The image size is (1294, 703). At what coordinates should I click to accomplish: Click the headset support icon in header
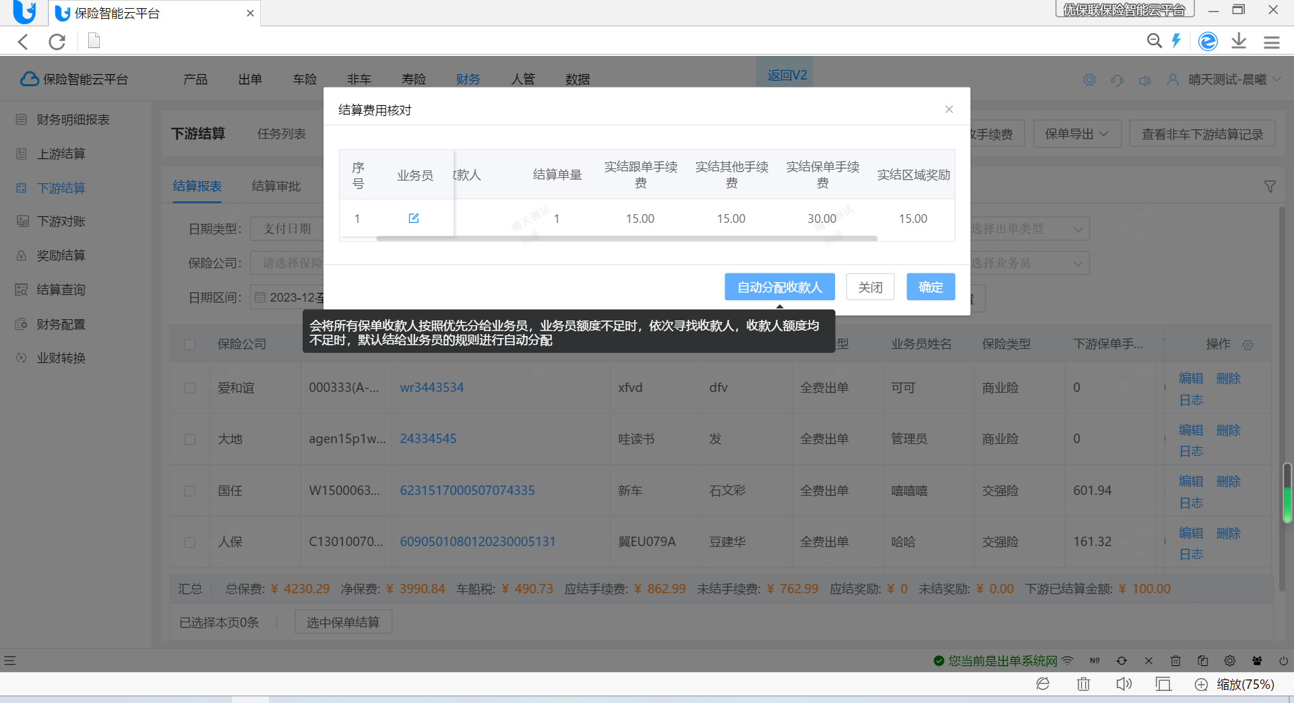[1117, 80]
